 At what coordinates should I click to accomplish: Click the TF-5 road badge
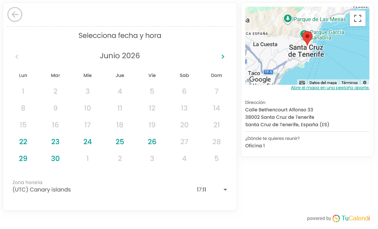pyautogui.click(x=268, y=72)
